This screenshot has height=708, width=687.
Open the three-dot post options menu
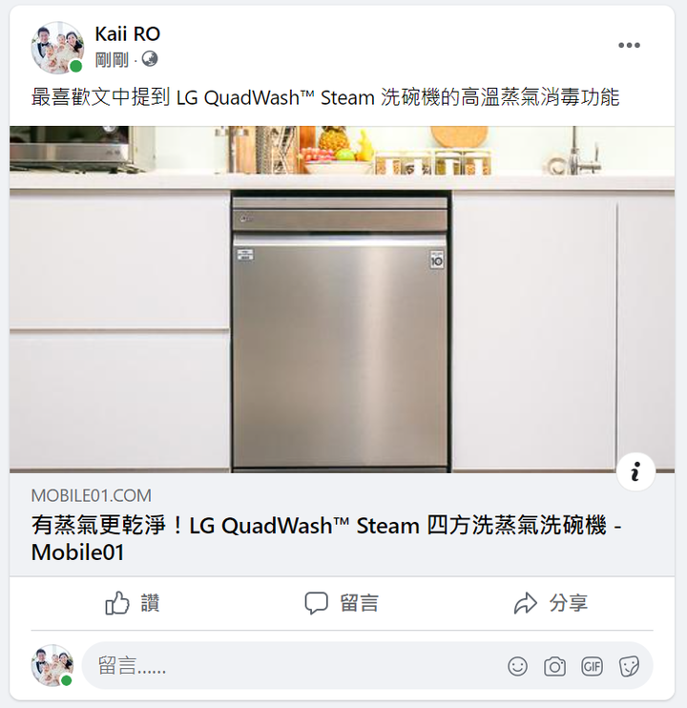coord(629,45)
